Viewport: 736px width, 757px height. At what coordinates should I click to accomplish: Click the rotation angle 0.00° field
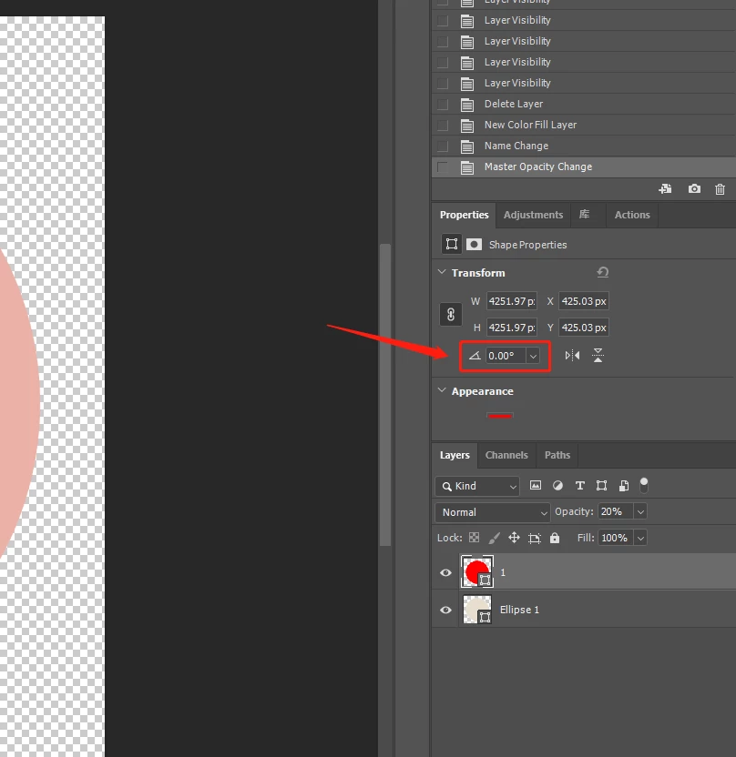click(x=506, y=357)
